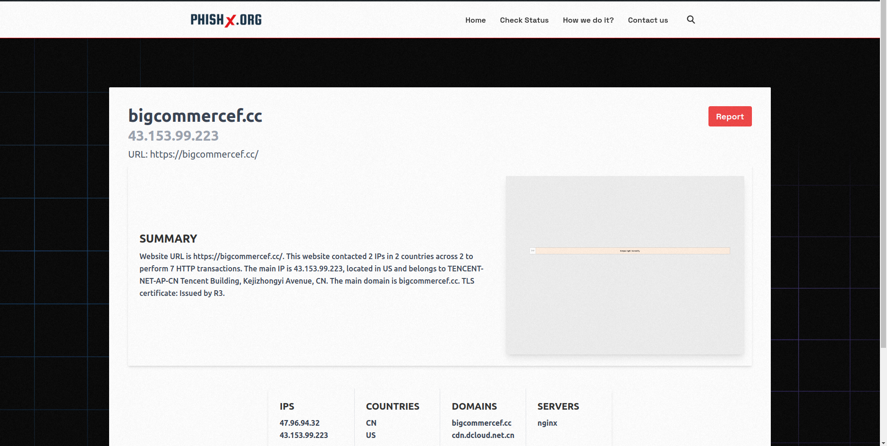The height and width of the screenshot is (446, 887).
Task: Click the red Report button
Action: point(730,117)
